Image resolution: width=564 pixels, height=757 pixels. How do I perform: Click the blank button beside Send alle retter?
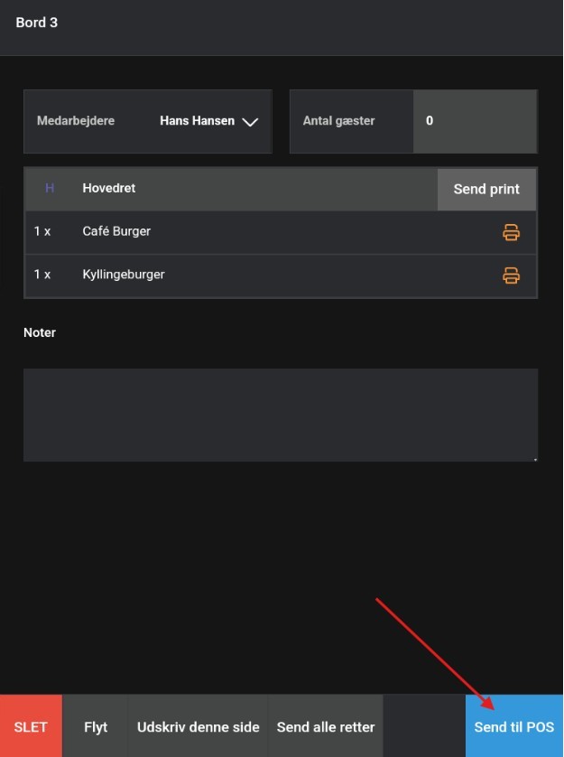pos(424,727)
